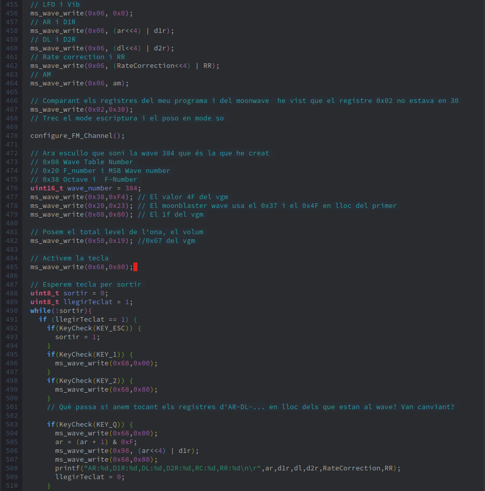Click 'ms_wave_write(0x98, (ar<<4) | d1r);' line
Image resolution: width=485 pixels, height=491 pixels.
pos(127,451)
